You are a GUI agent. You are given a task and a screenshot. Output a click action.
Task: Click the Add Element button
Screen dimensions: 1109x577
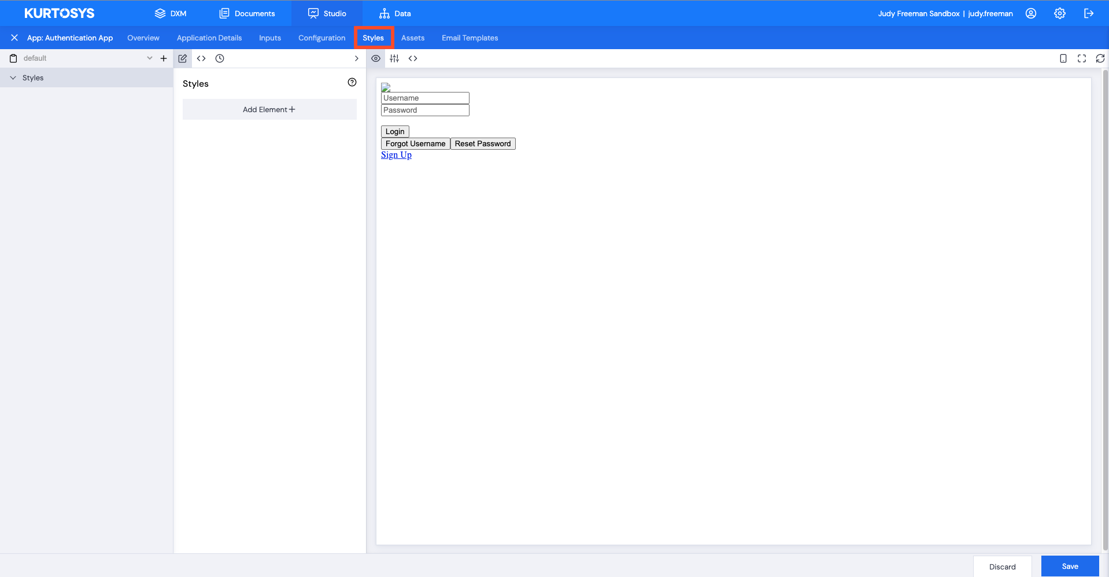pyautogui.click(x=269, y=109)
